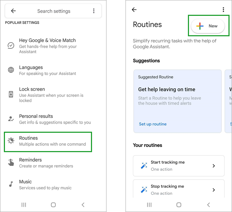Expand Stop tracking me routine chevron
232x212 pixels.
(214, 190)
